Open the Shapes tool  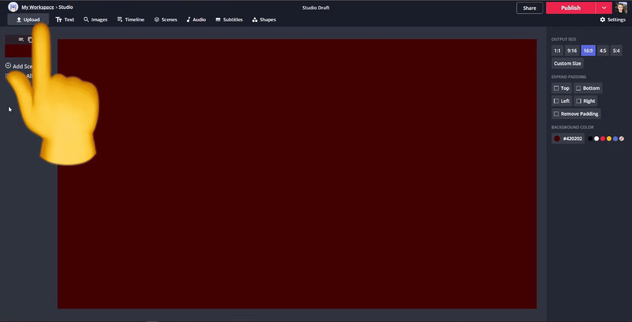264,20
